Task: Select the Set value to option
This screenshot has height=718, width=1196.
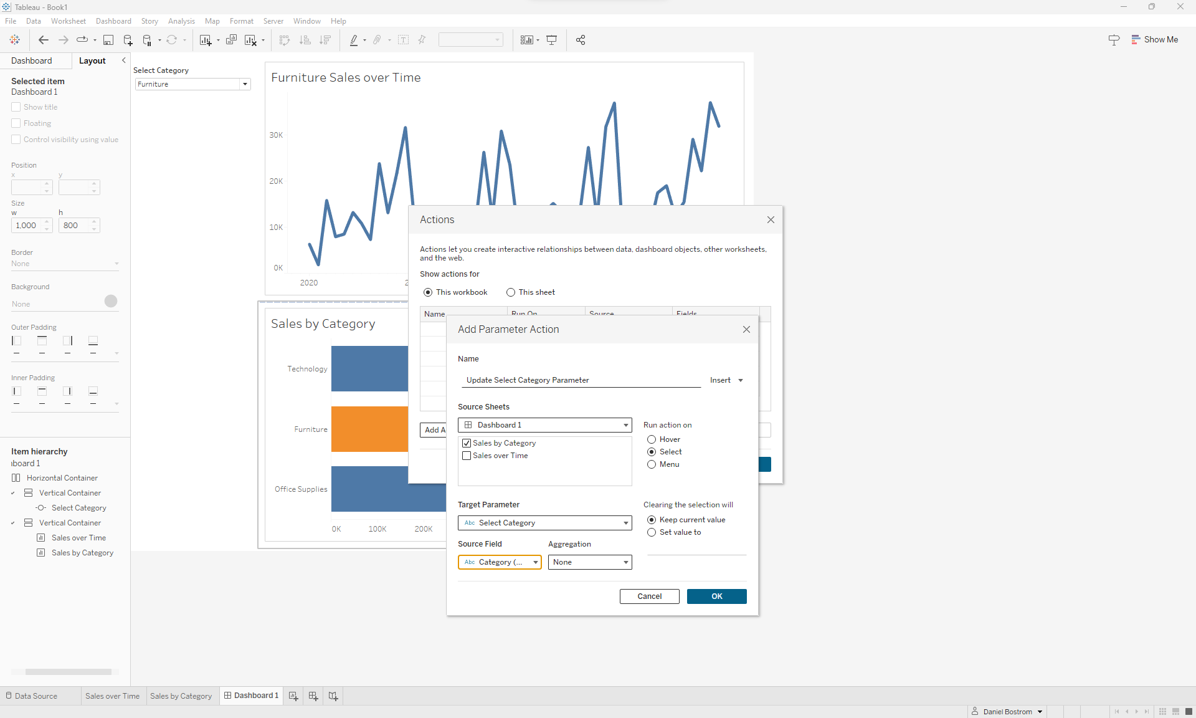Action: point(652,532)
